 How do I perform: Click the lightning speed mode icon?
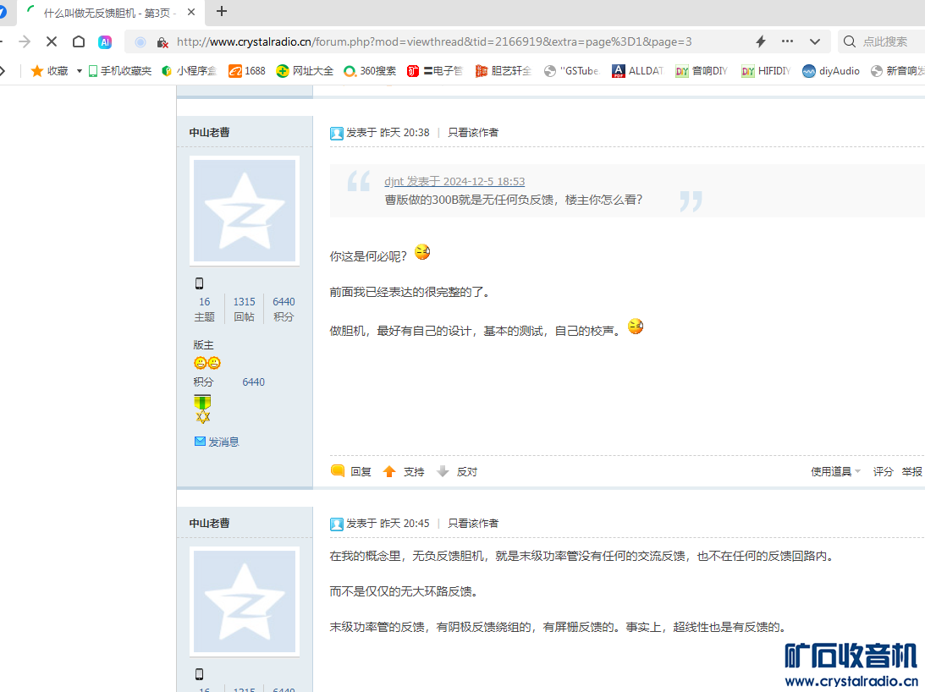[x=761, y=41]
